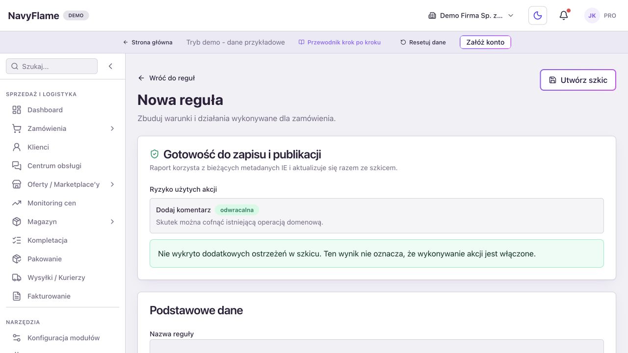Click the Oferty / Marketplace'y store icon
The image size is (628, 353).
(x=17, y=184)
